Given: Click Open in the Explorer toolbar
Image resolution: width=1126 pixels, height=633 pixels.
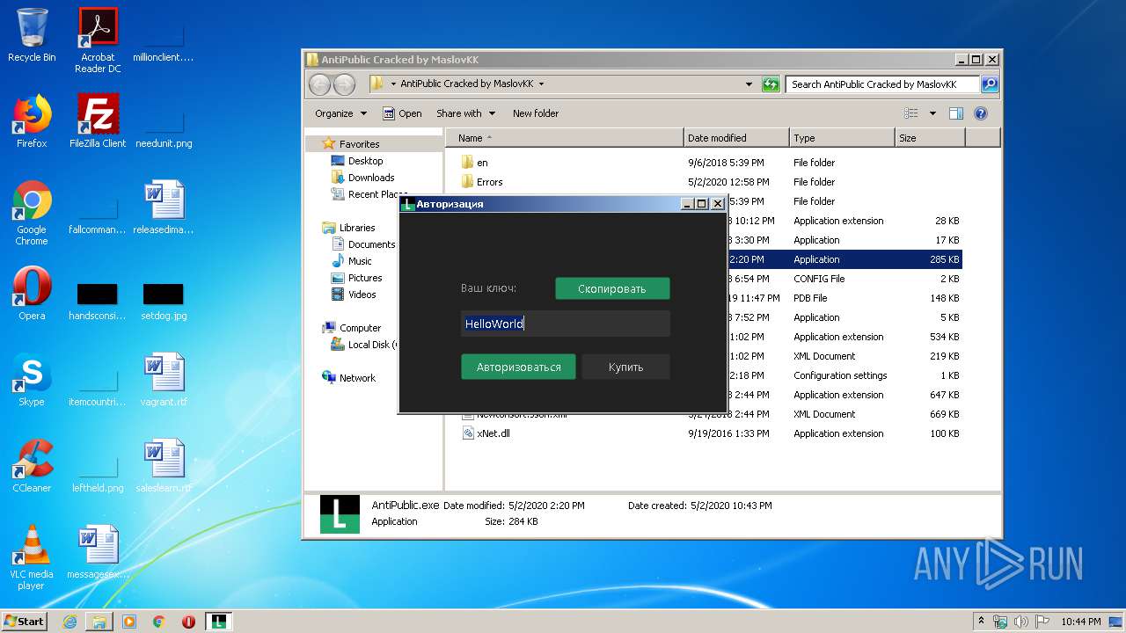Looking at the screenshot, I should pos(402,113).
